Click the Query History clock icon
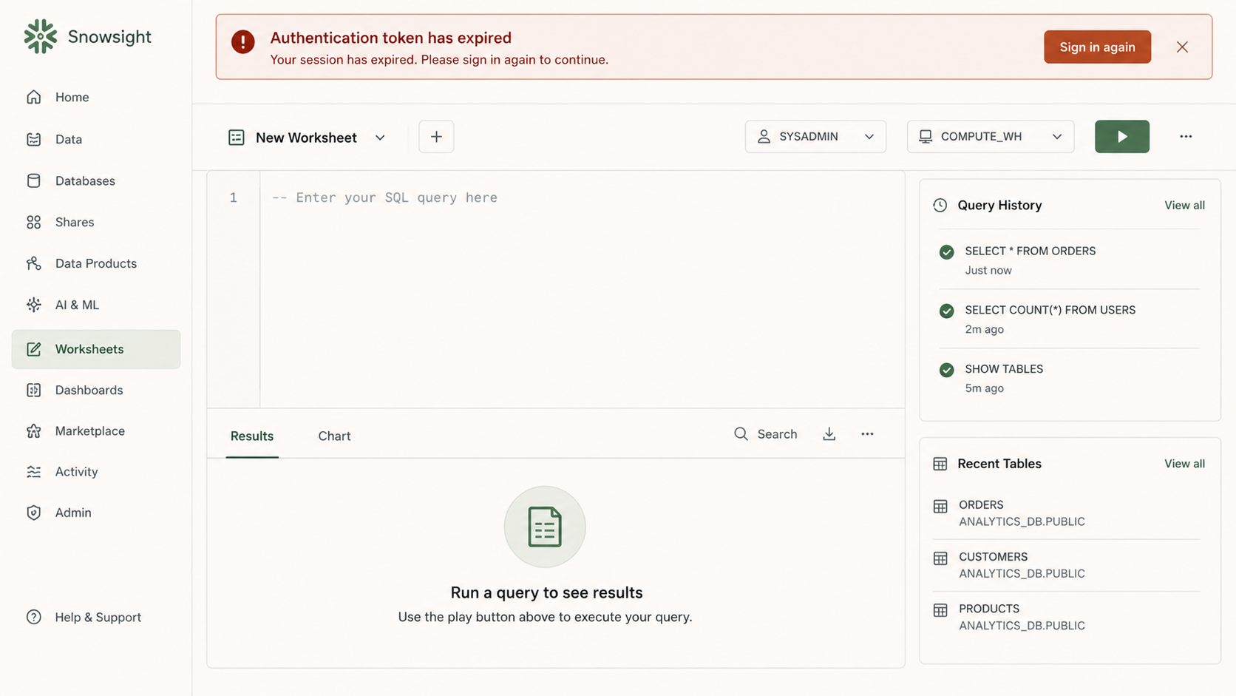 click(x=940, y=206)
